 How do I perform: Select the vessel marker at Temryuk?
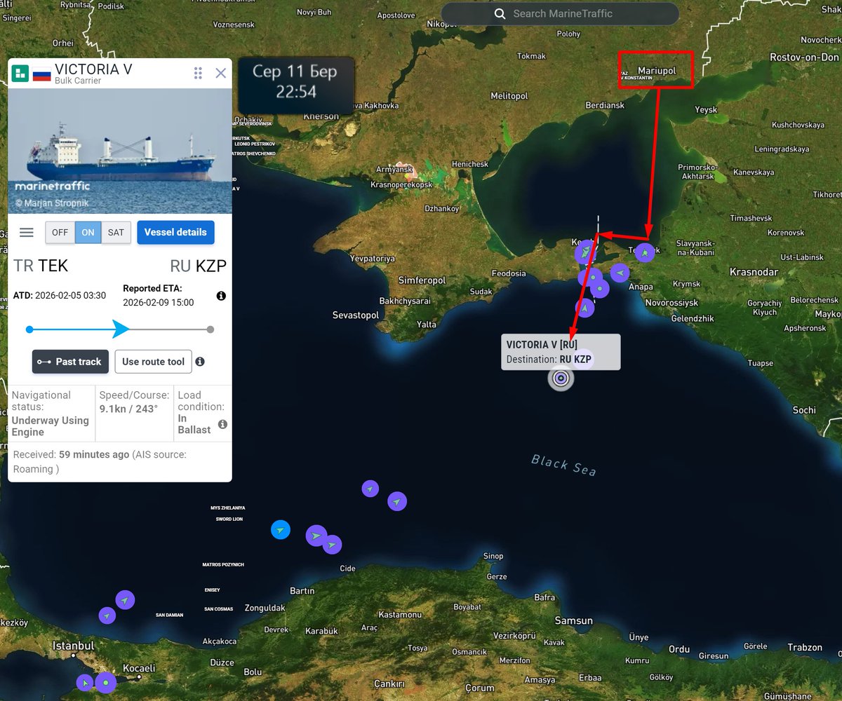pyautogui.click(x=645, y=252)
